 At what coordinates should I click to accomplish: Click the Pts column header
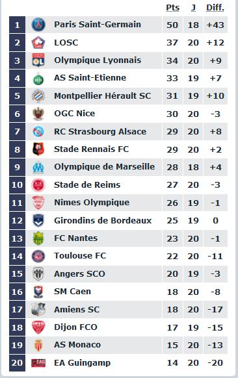click(x=172, y=8)
